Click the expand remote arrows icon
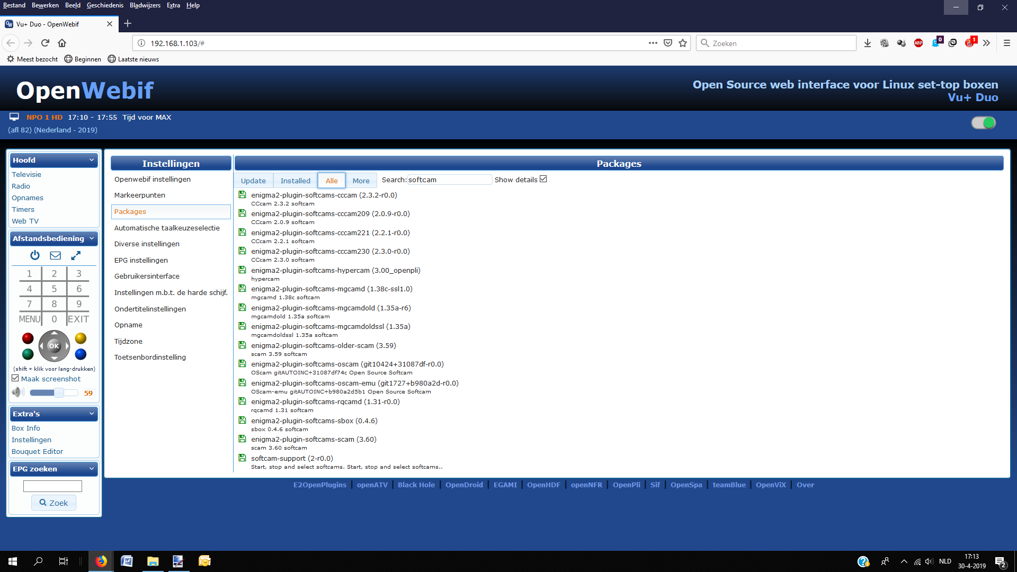Image resolution: width=1017 pixels, height=572 pixels. 76,255
